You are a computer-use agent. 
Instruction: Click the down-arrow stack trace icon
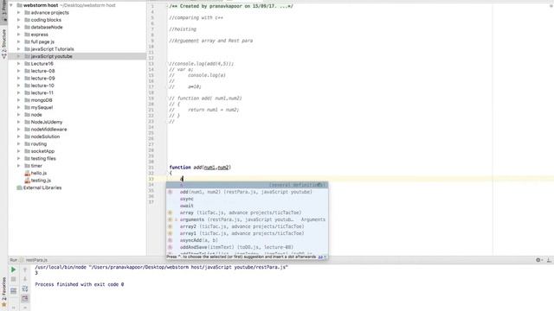25,279
